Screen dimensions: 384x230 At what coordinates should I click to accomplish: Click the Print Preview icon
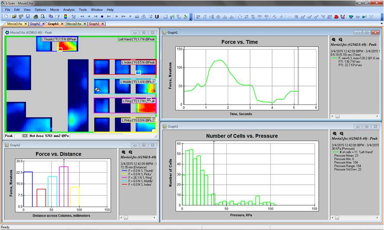click(42, 17)
